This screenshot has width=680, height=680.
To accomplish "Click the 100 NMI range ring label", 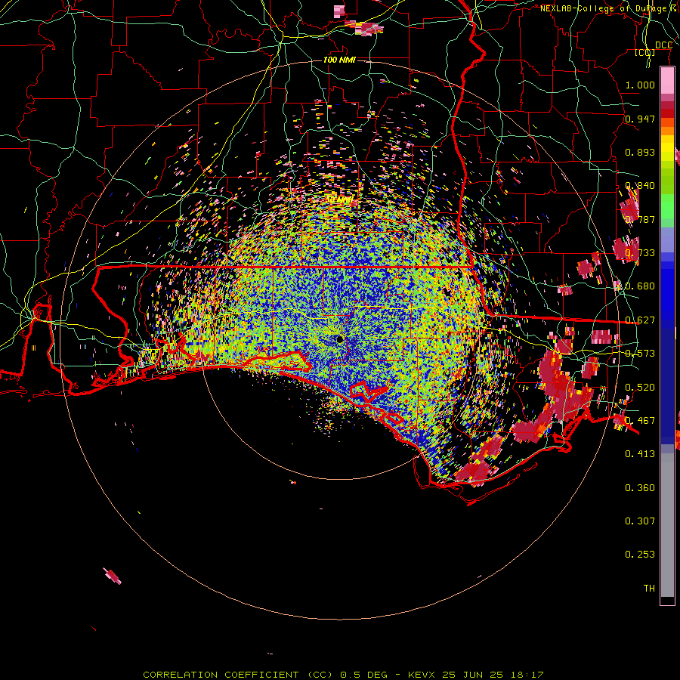I will click(x=339, y=60).
